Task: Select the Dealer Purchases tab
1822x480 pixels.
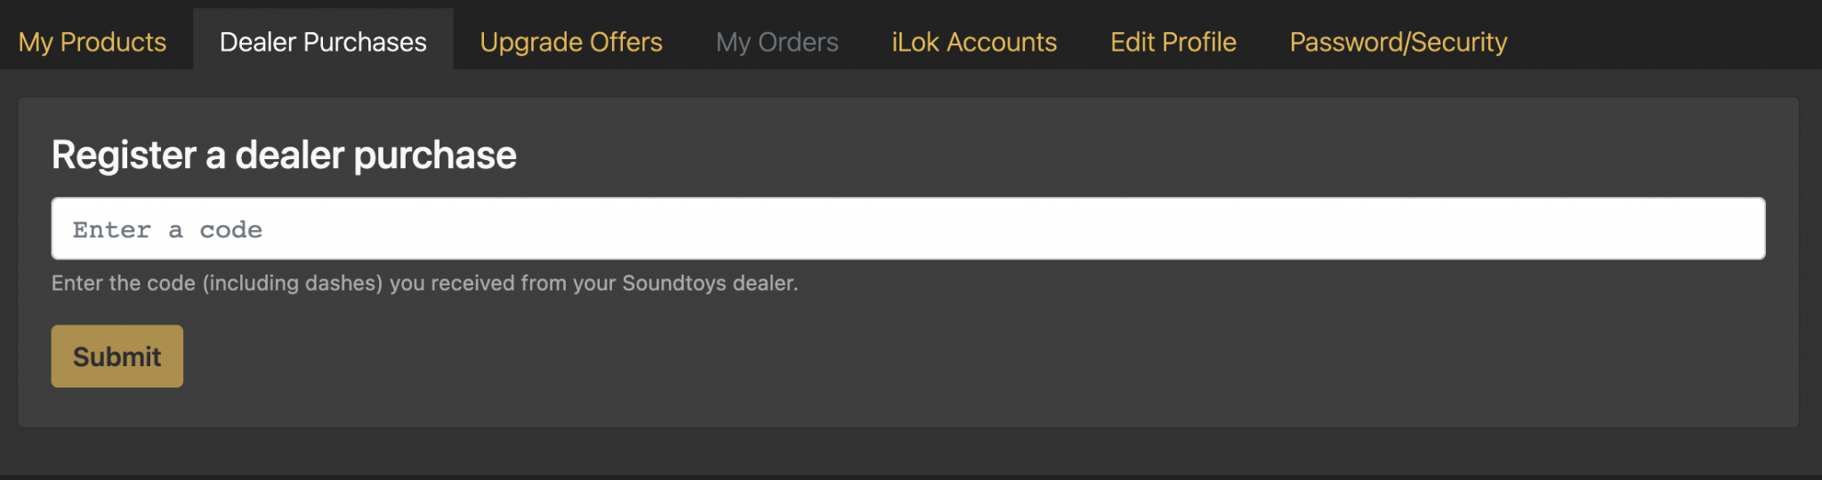Action: click(x=323, y=42)
